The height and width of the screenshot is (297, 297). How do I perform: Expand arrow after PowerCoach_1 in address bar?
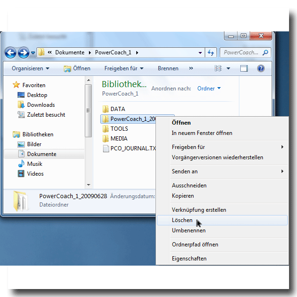click(137, 52)
